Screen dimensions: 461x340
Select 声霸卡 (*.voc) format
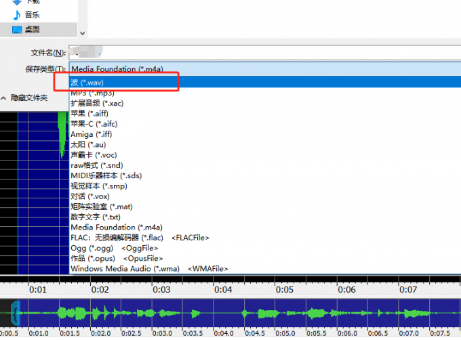click(x=265, y=155)
